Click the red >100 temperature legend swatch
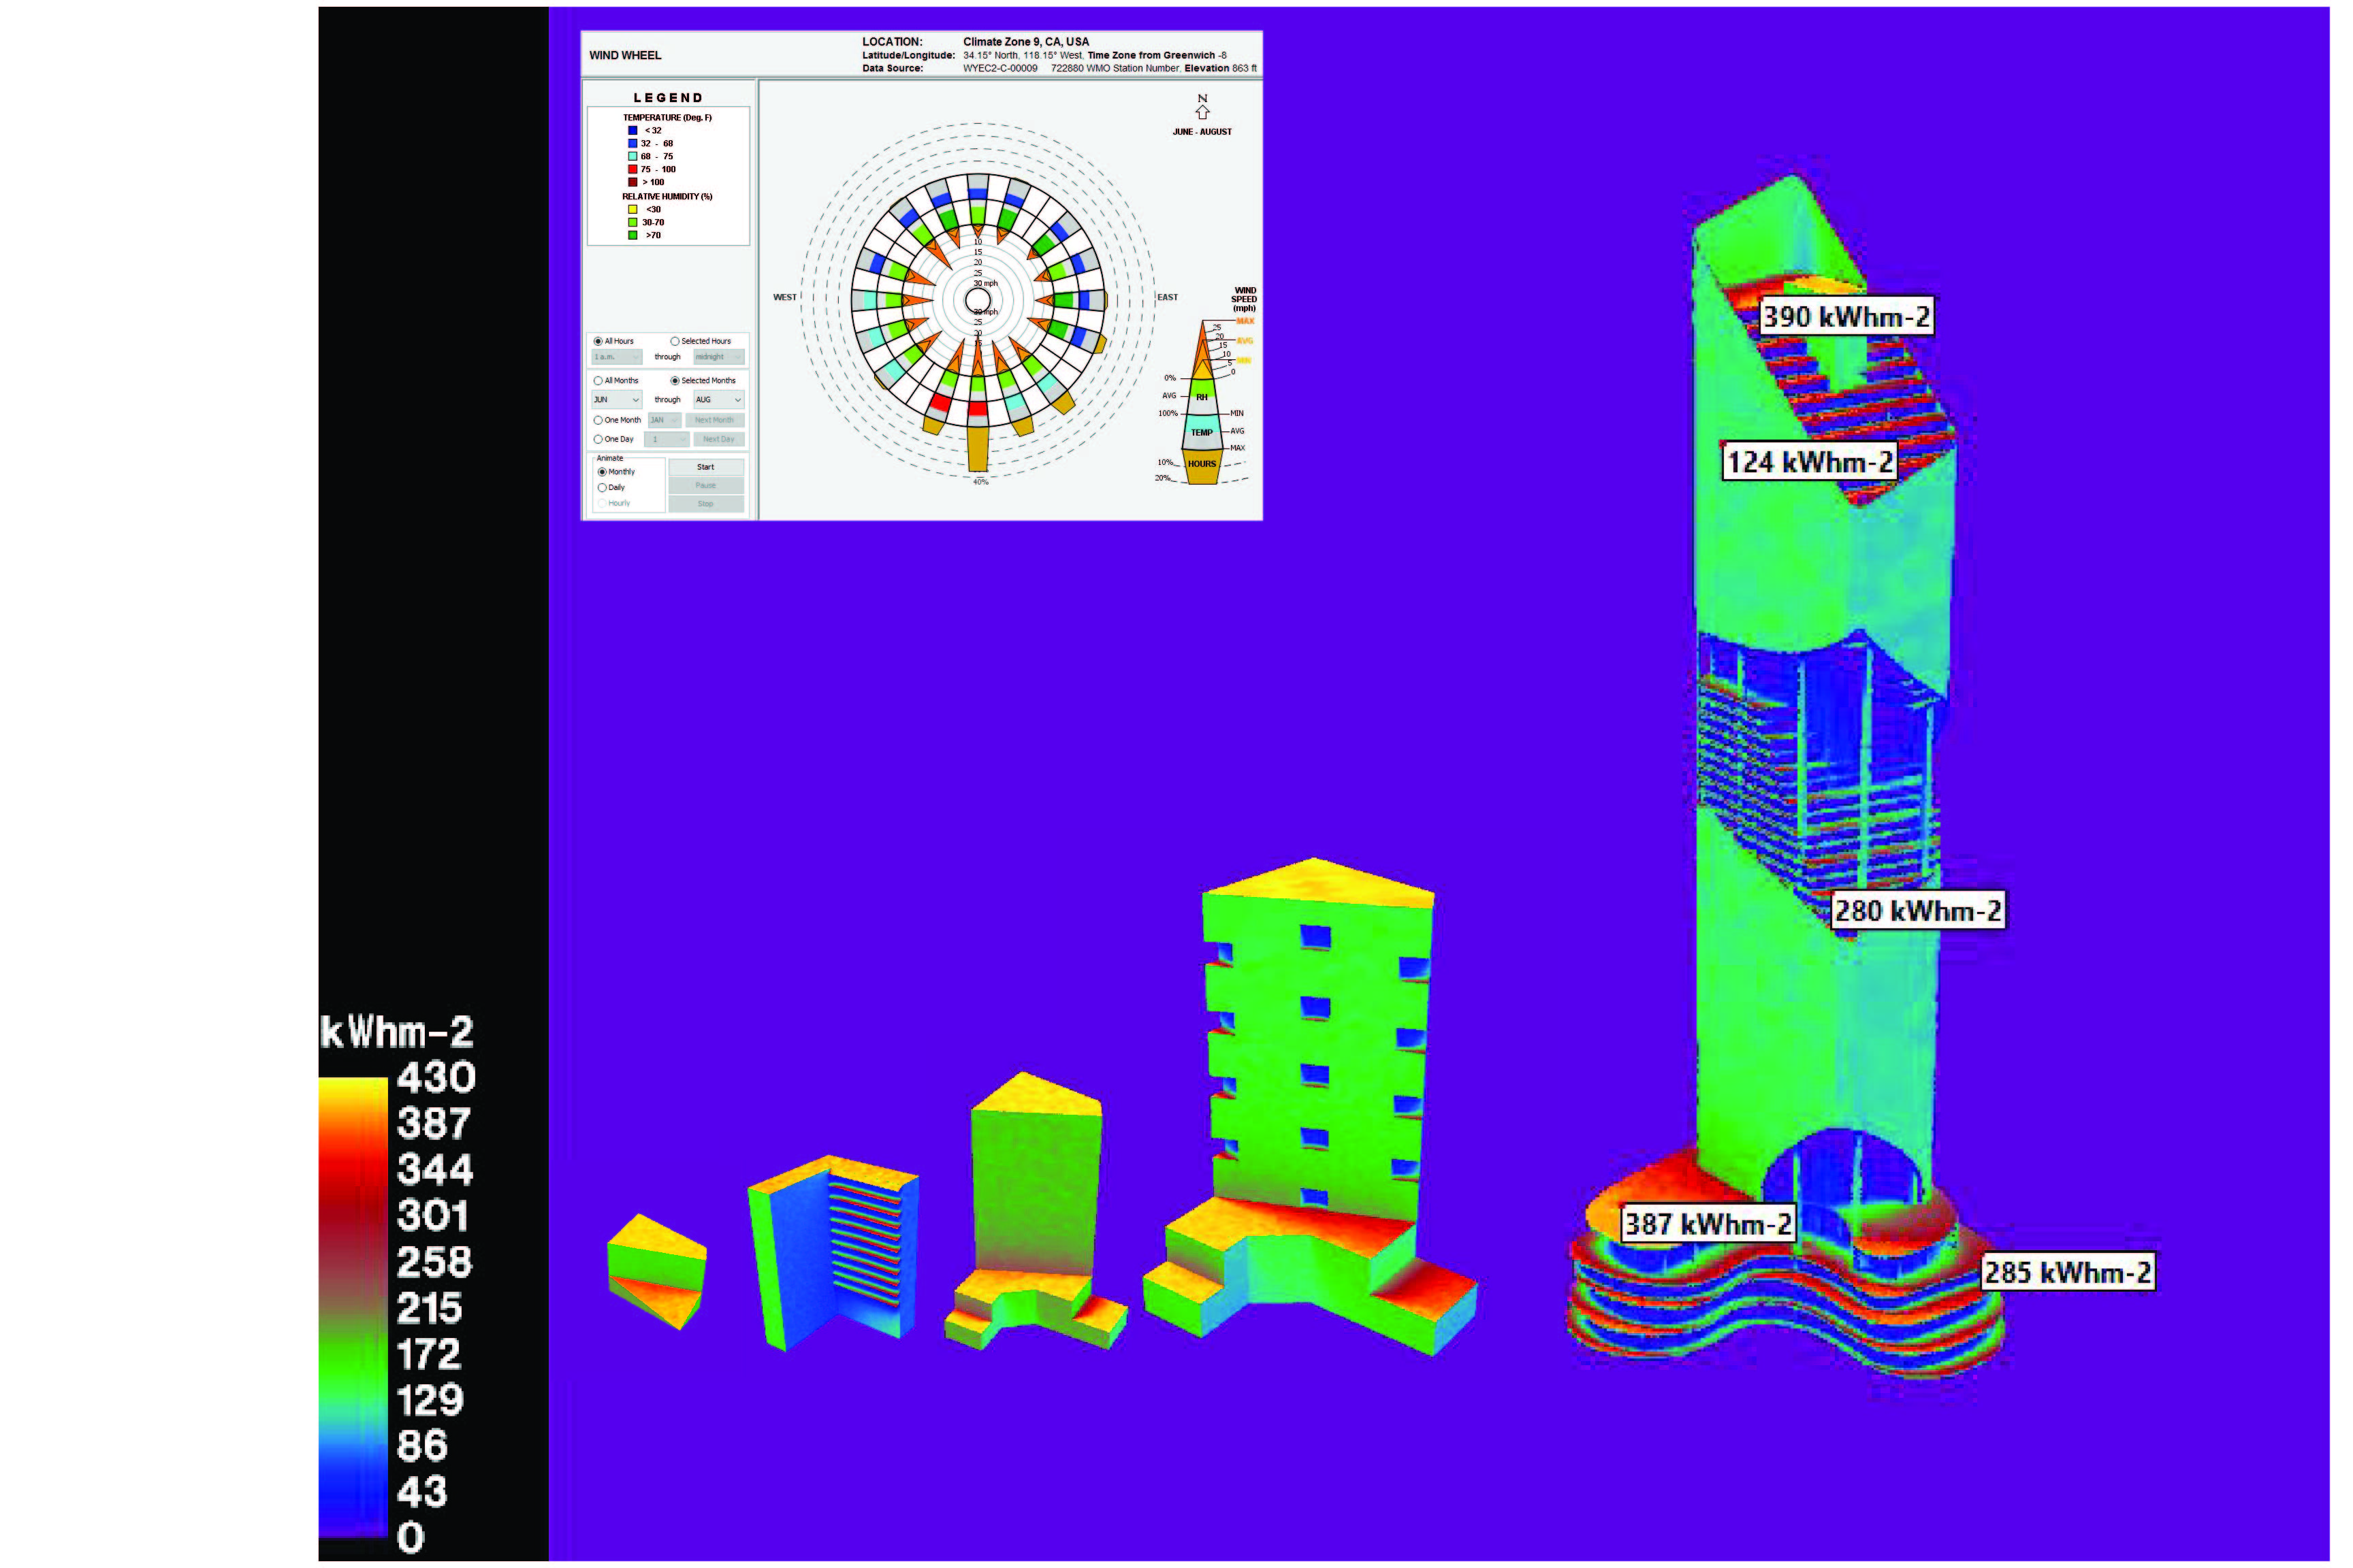The width and height of the screenshot is (2353, 1568). click(x=633, y=182)
